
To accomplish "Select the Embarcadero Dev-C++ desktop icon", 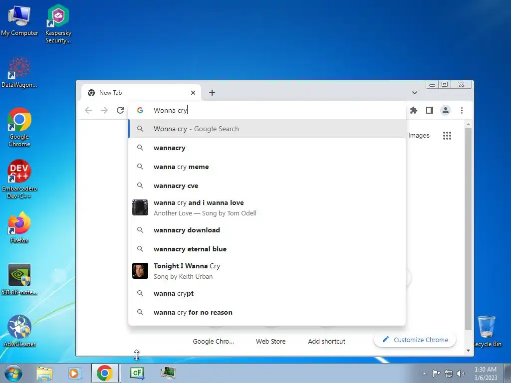I will pyautogui.click(x=19, y=179).
